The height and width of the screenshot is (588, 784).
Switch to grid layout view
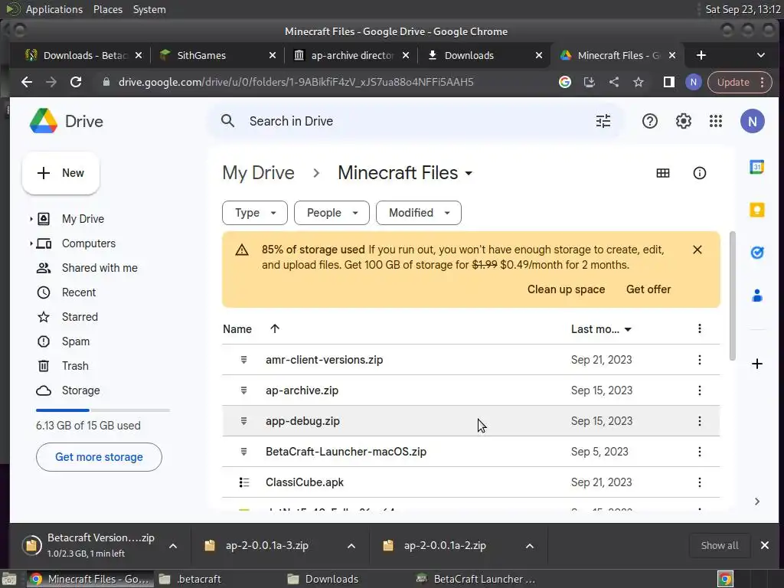663,173
